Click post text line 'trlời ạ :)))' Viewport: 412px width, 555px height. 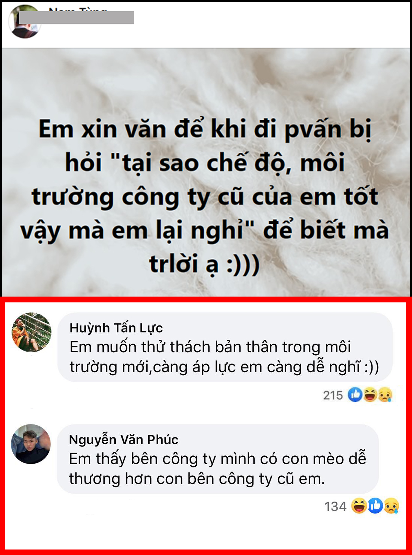point(204,264)
